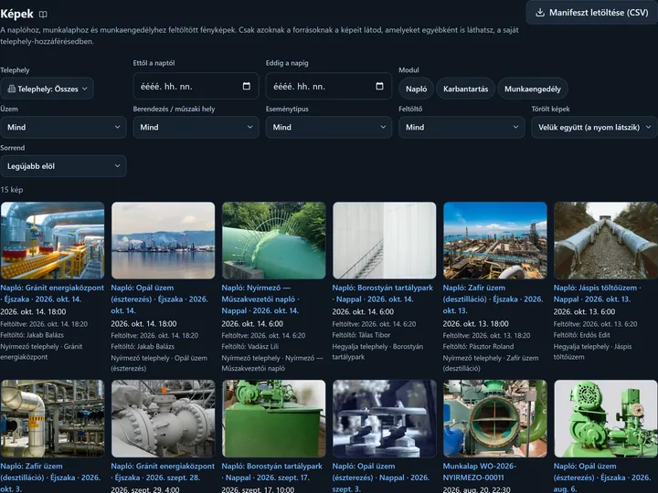
Task: Follow link Napló: Gránit energiaközpont Éjszaka okt. 14.
Action: pyautogui.click(x=52, y=293)
